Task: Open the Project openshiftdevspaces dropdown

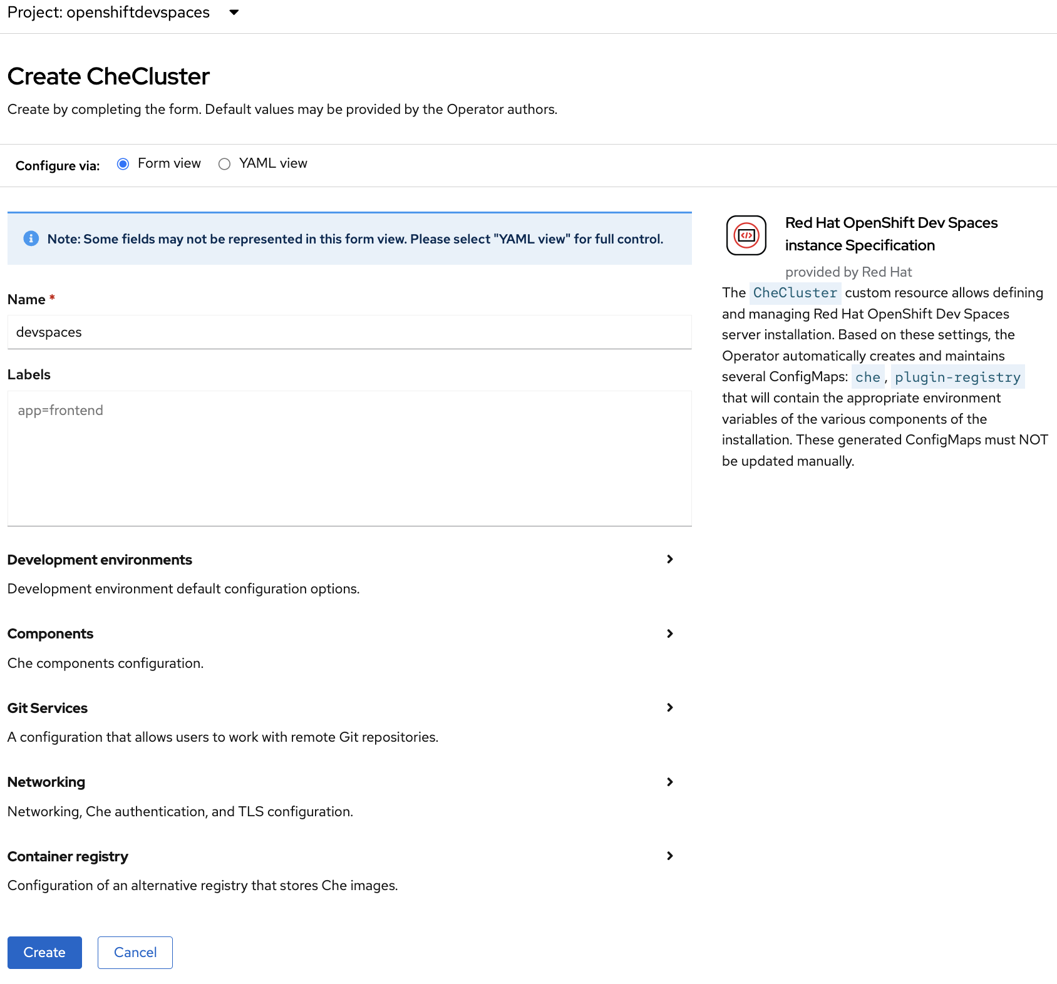Action: pos(123,13)
